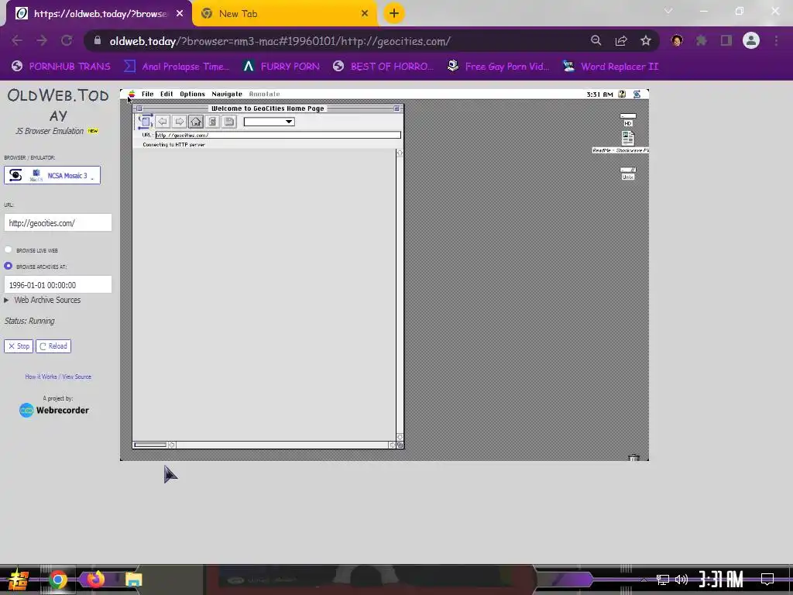Open the Apple menu in emulated Mac
The image size is (793, 595).
132,94
